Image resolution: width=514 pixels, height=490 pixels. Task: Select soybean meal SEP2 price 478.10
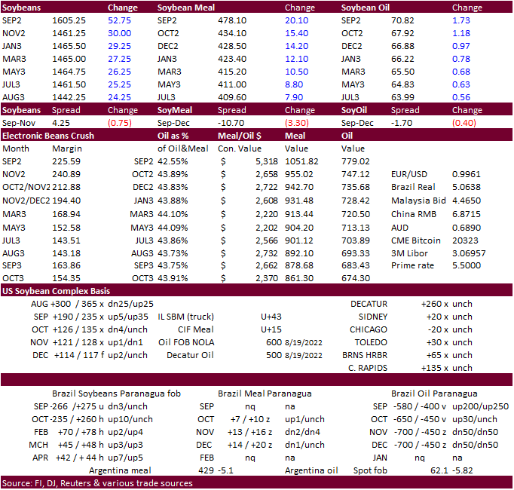click(232, 20)
